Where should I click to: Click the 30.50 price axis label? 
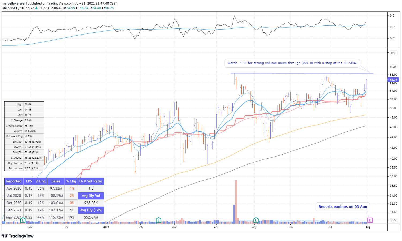(393, 220)
